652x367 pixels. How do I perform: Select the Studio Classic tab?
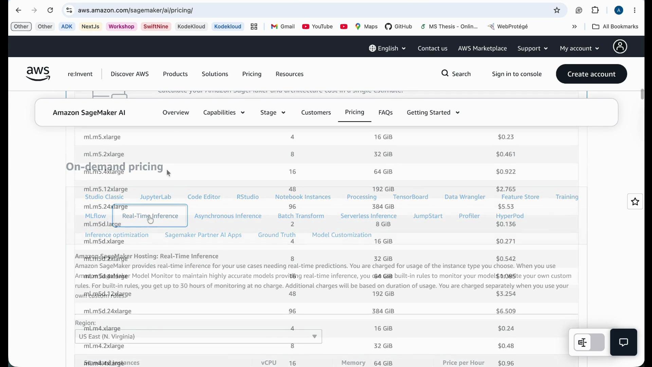point(105,197)
